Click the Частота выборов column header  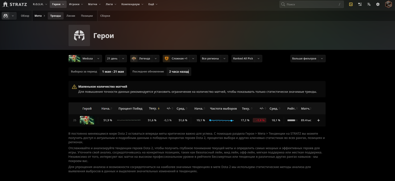point(223,108)
